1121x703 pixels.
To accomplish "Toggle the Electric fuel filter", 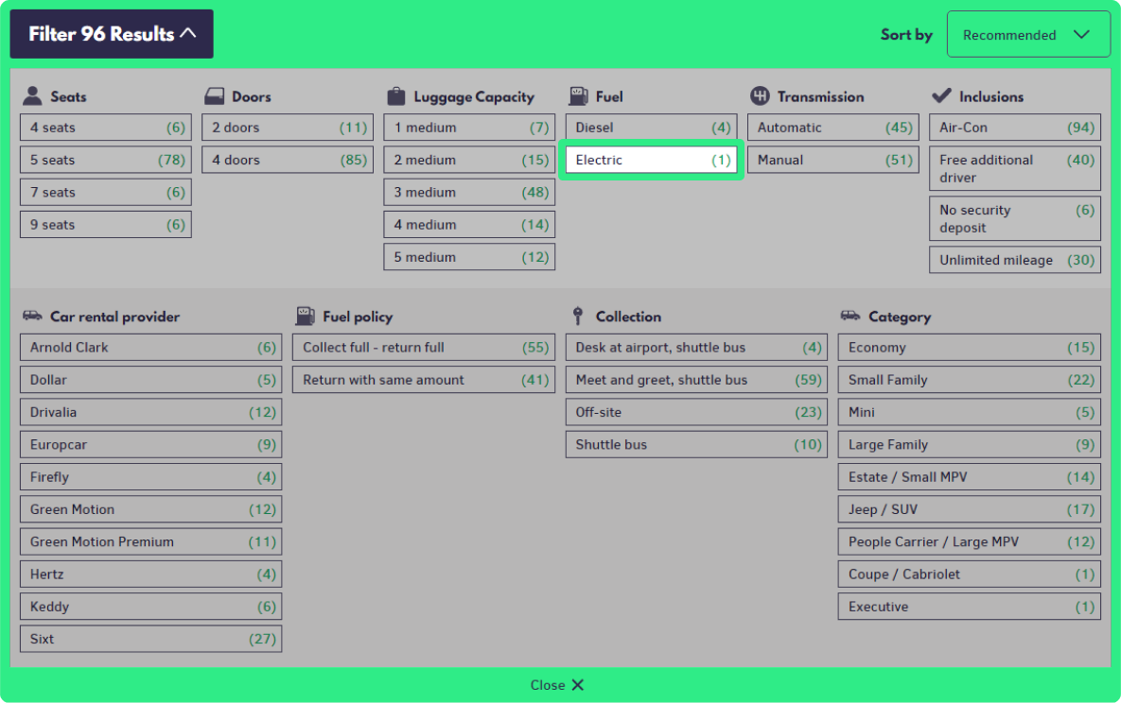I will point(653,160).
